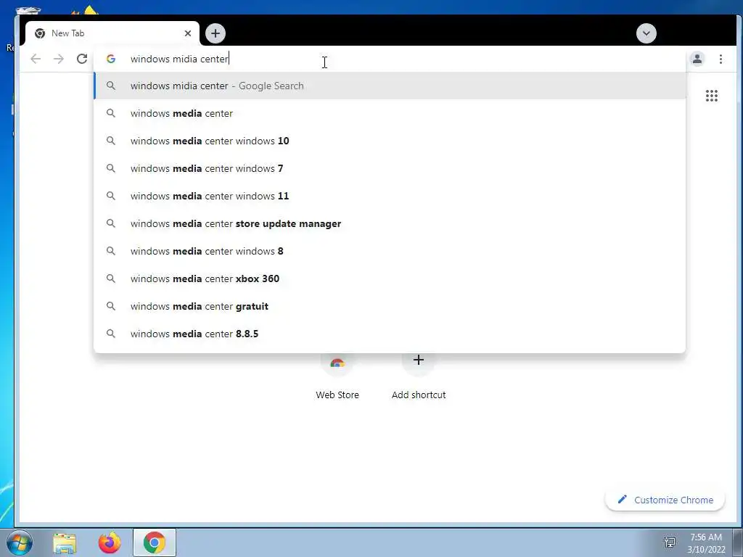
Task: Open Windows Explorer from the taskbar
Action: click(65, 542)
